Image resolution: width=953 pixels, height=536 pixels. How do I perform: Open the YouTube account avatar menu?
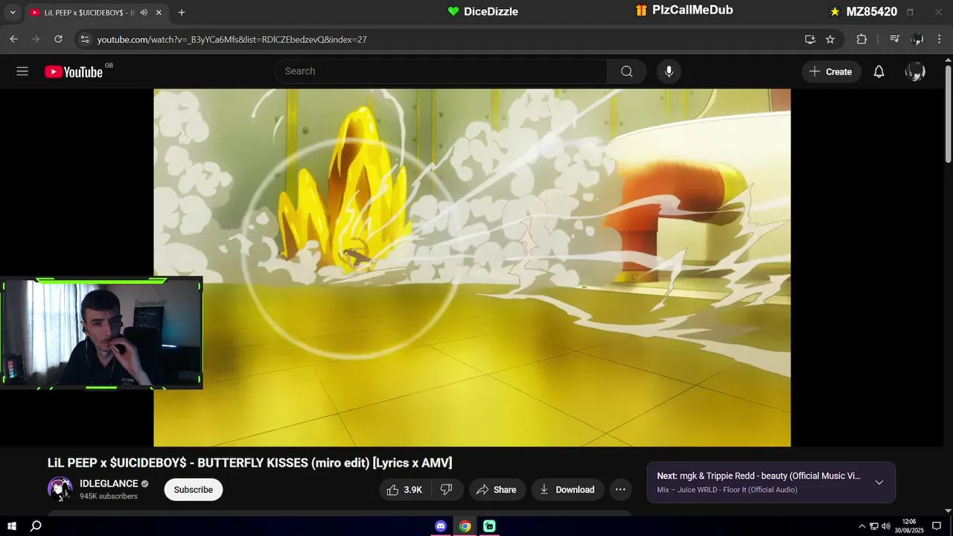click(x=915, y=71)
